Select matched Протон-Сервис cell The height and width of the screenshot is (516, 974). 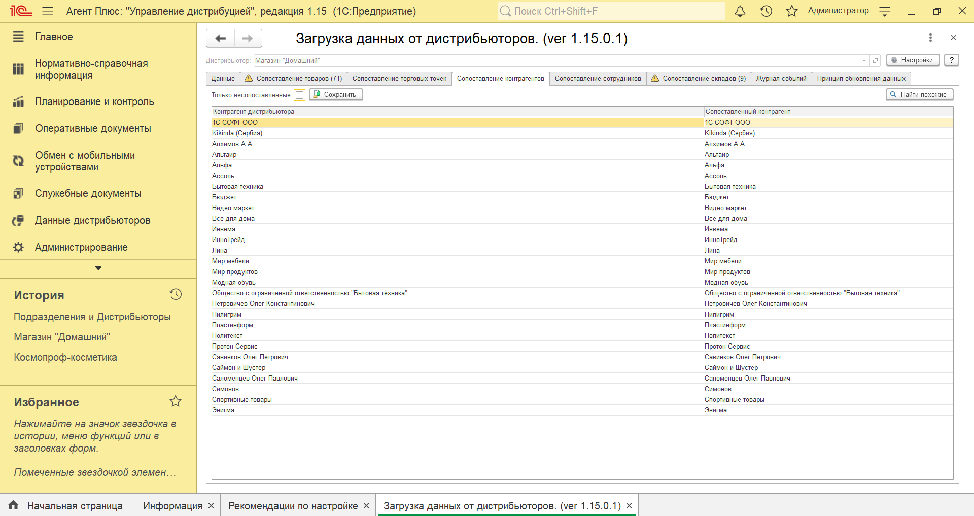pyautogui.click(x=828, y=346)
